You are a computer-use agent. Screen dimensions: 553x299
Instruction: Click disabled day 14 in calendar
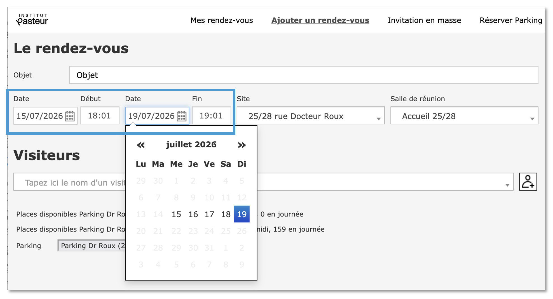[158, 214]
